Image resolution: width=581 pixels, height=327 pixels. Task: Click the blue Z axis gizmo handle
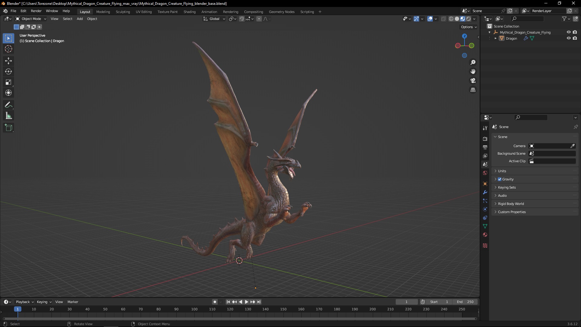(x=464, y=36)
